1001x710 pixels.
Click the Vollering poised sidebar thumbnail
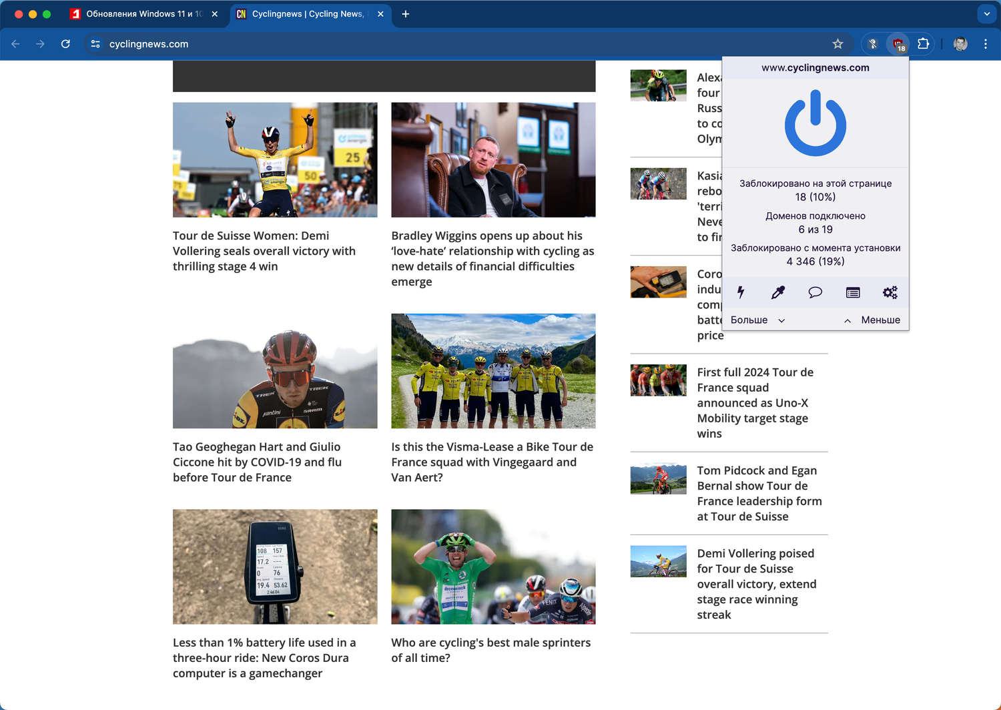pyautogui.click(x=659, y=562)
